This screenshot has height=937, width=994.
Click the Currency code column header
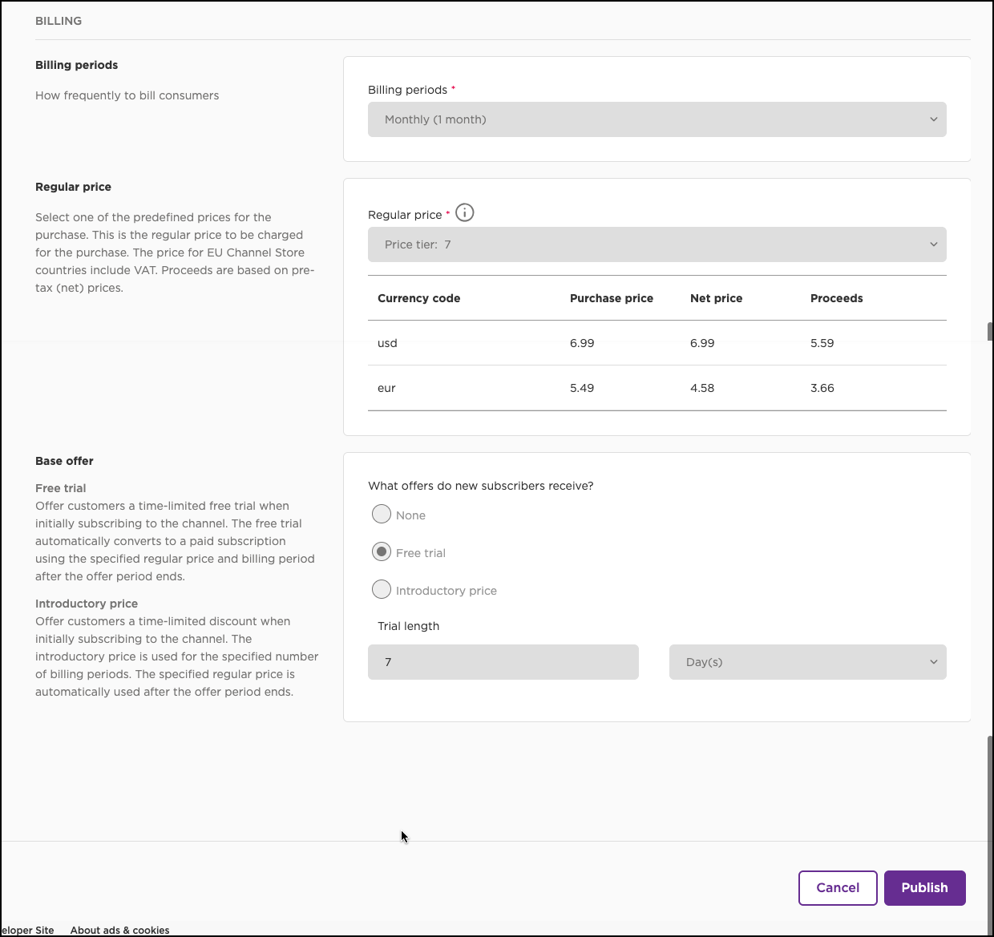click(418, 298)
